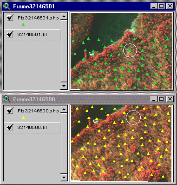Click lower legend scroll up arrow
The width and height of the screenshot is (177, 185).
point(64,109)
